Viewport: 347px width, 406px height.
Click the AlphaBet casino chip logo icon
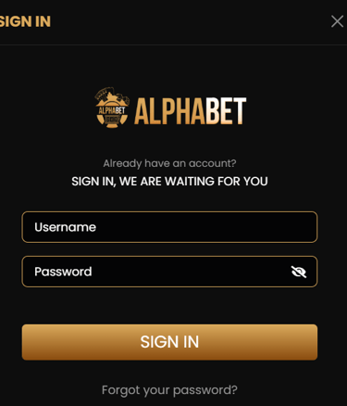tap(112, 108)
